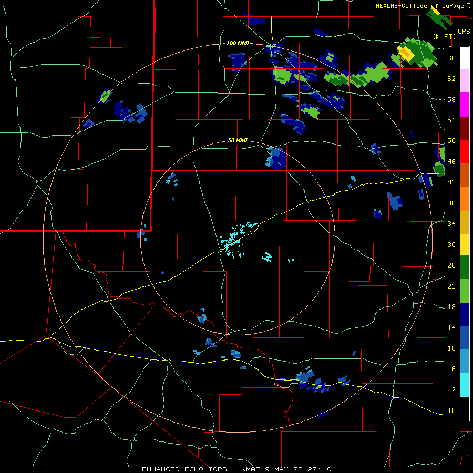Click the legend value '46'
473x473 pixels.
coord(451,162)
